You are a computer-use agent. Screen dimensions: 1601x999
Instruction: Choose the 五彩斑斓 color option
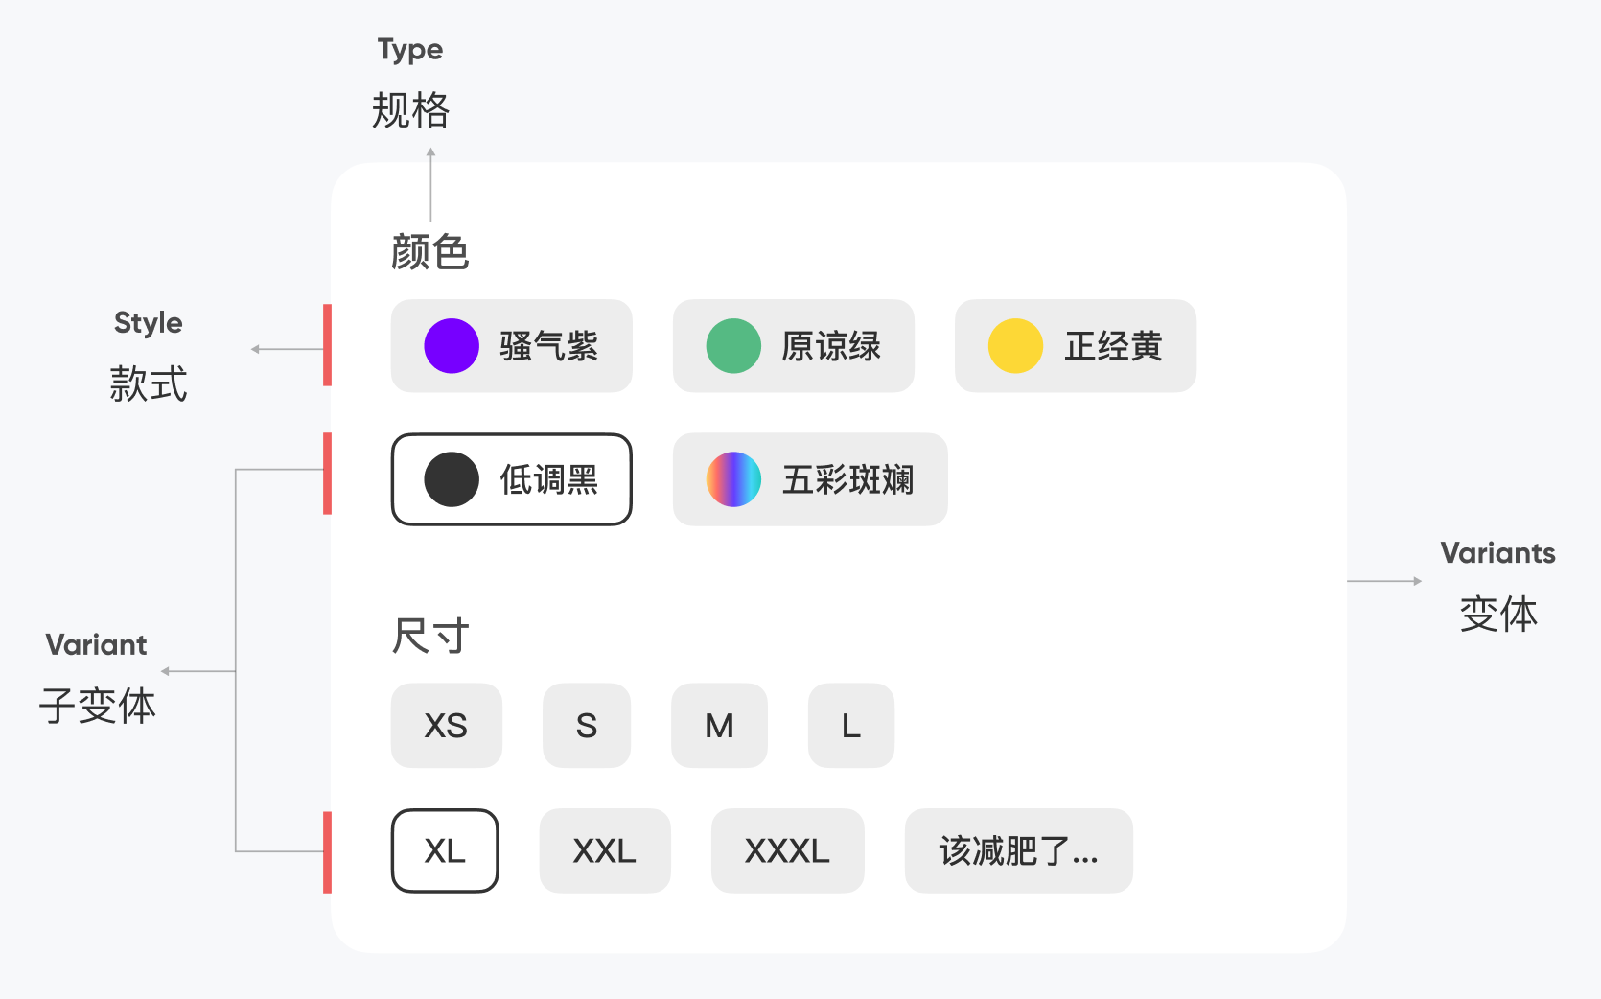pyautogui.click(x=847, y=479)
